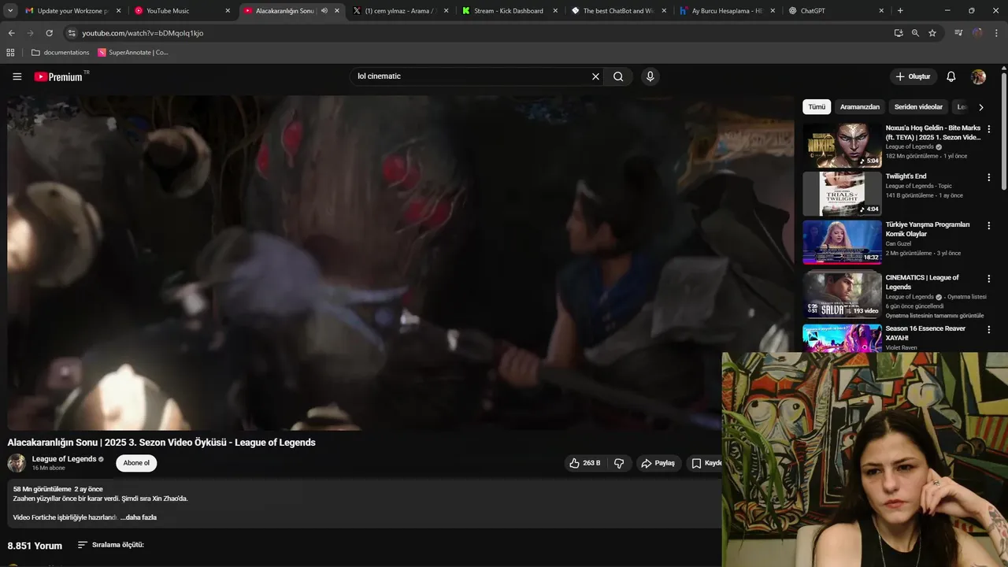Switch to the YouTube Music tab
Image resolution: width=1008 pixels, height=567 pixels.
coord(183,11)
